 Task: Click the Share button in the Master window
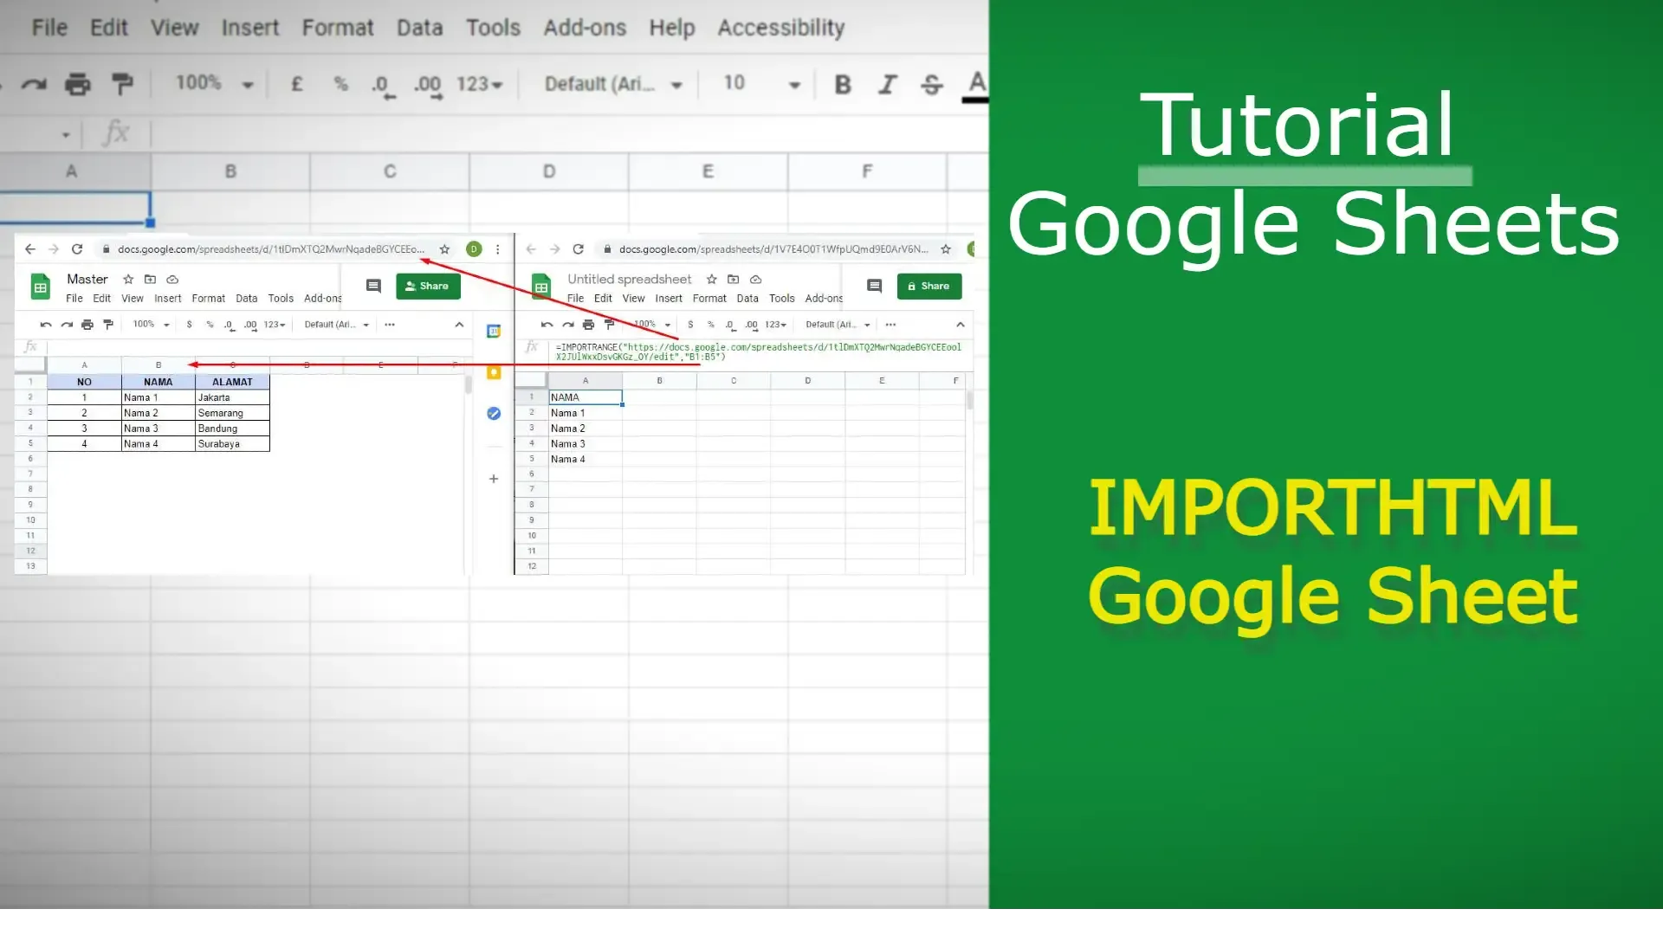(x=428, y=286)
